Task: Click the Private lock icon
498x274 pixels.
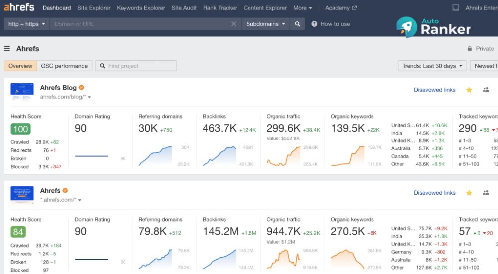Action: click(470, 49)
